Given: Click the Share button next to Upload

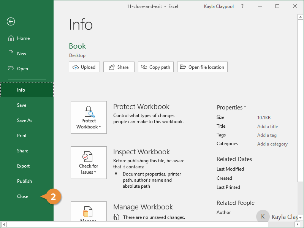Looking at the screenshot, I should click(x=119, y=67).
